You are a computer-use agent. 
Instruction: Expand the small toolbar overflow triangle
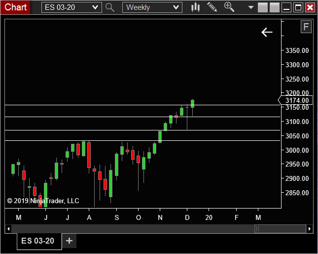(251, 7)
